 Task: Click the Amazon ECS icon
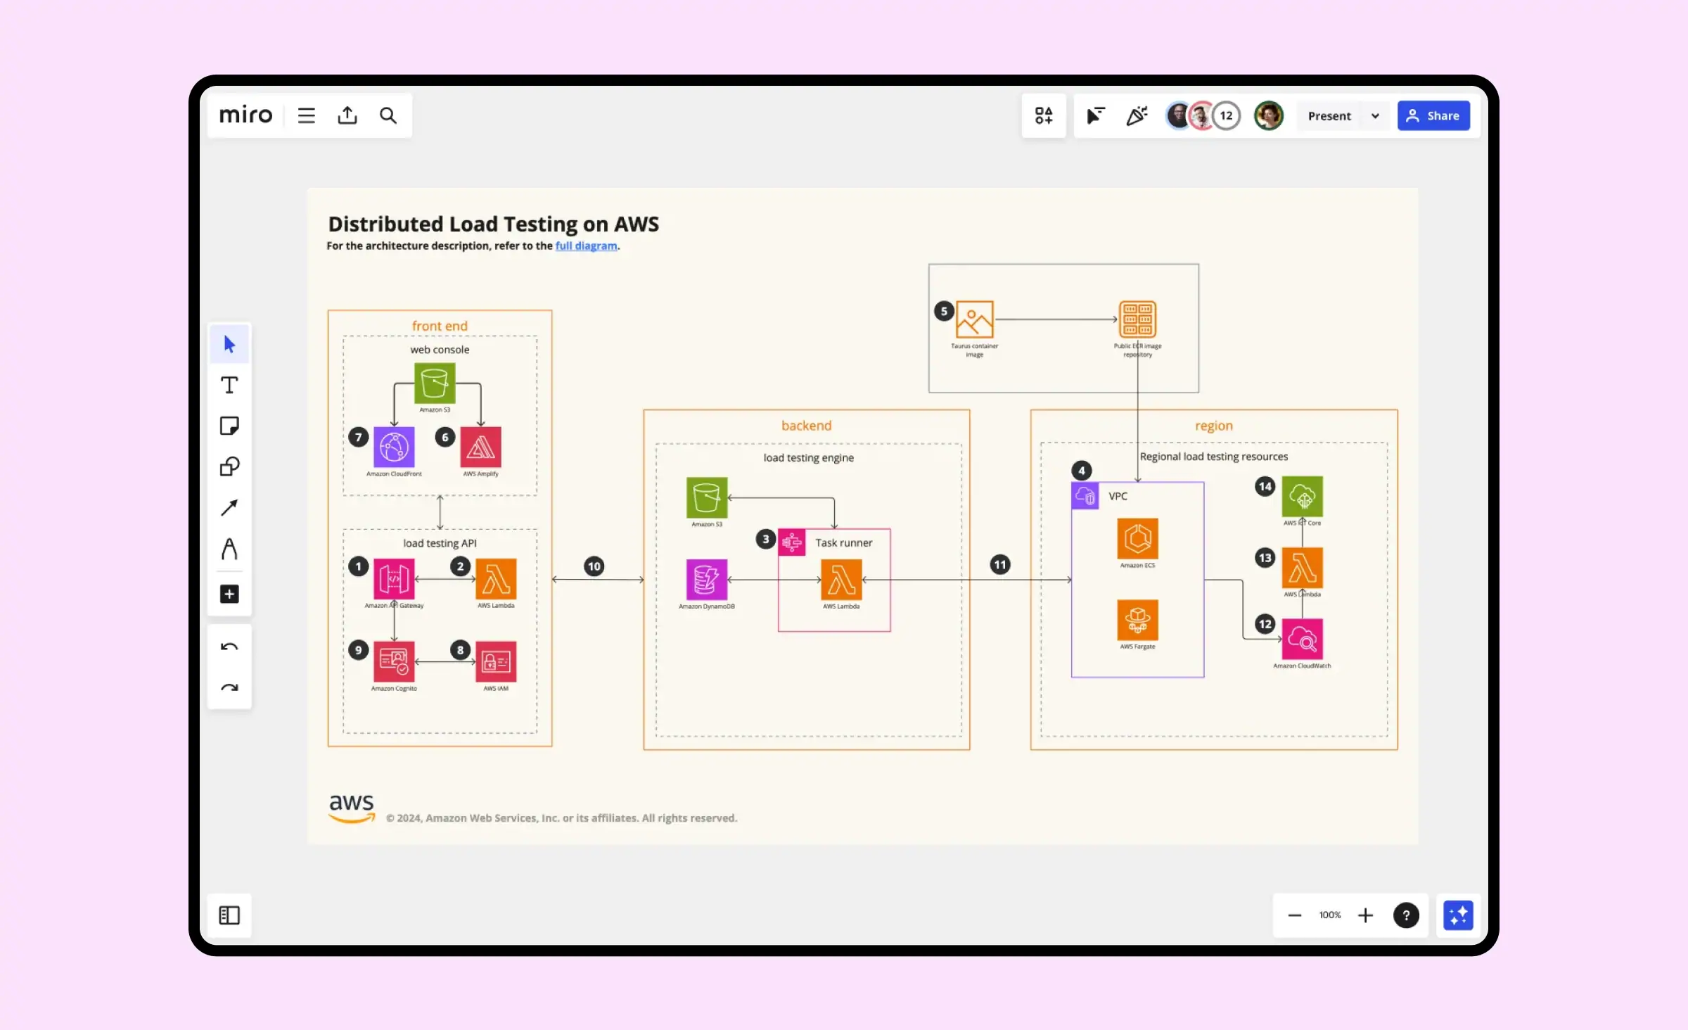[1137, 539]
